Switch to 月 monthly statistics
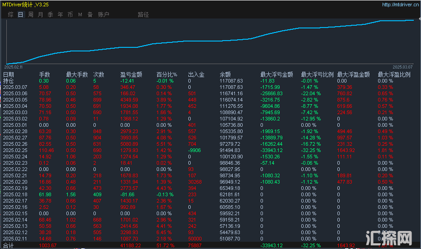Screen dimensions: 421x249 (41, 14)
